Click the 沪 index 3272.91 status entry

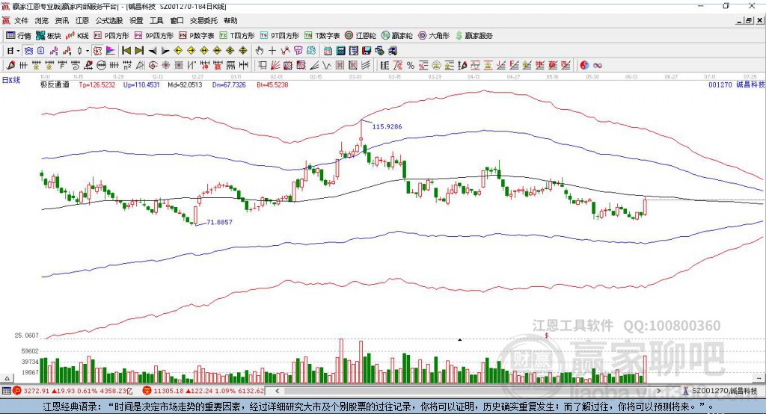pos(73,391)
